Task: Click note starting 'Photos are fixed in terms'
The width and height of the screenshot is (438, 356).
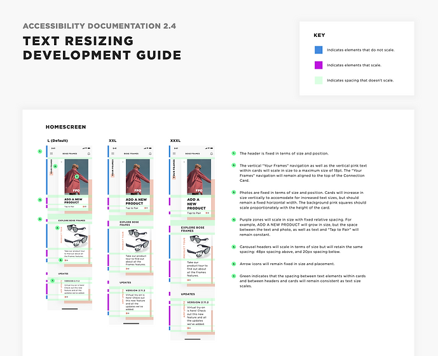Action: [303, 200]
